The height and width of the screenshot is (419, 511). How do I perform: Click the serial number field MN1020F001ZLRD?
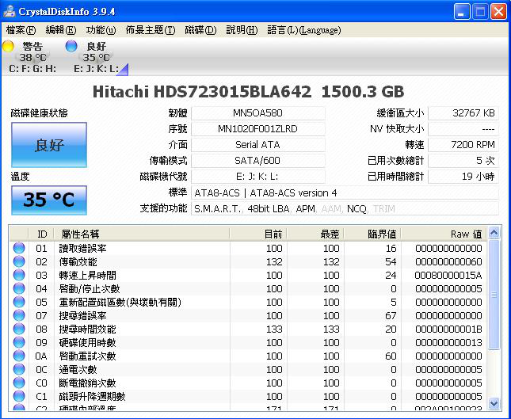pyautogui.click(x=257, y=129)
